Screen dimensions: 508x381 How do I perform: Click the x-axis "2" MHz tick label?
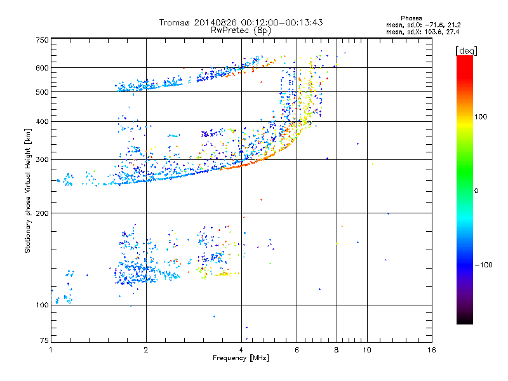[146, 350]
